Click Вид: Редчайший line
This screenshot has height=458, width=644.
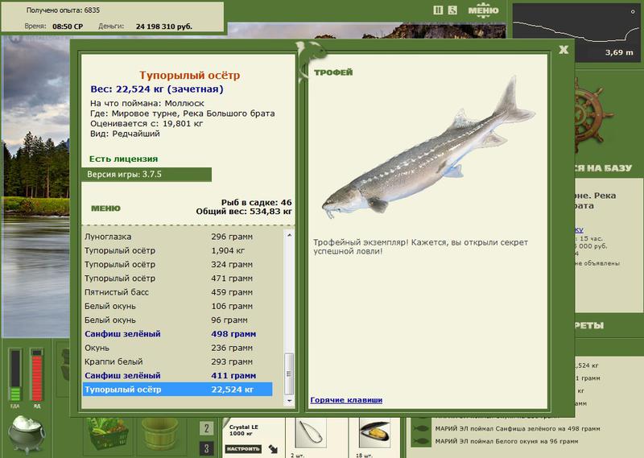(125, 134)
